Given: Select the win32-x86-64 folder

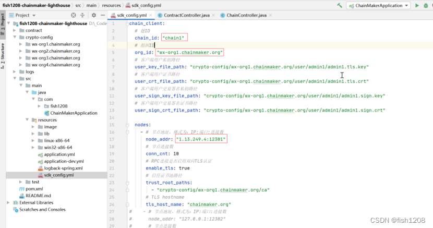Looking at the screenshot, I should (58, 148).
